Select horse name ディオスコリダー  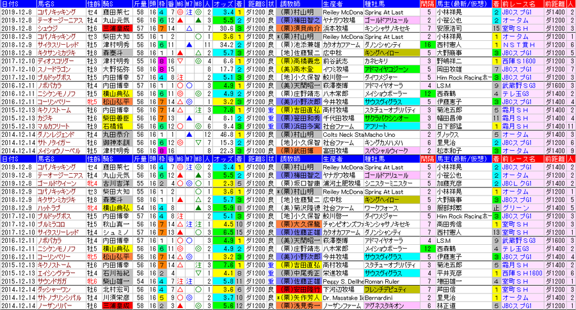56,61
